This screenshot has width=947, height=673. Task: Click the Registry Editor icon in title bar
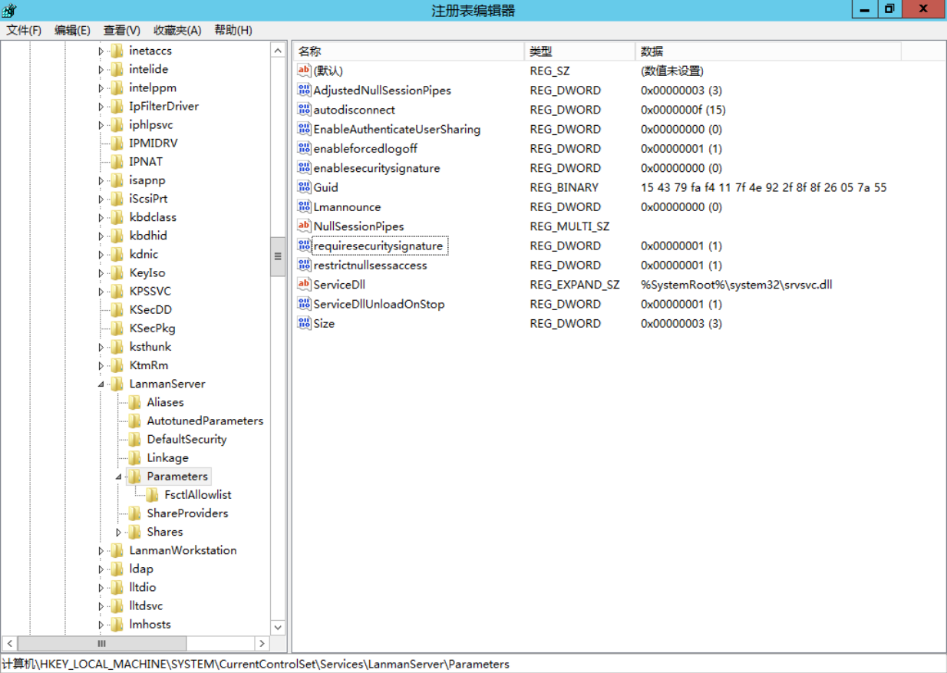8,8
